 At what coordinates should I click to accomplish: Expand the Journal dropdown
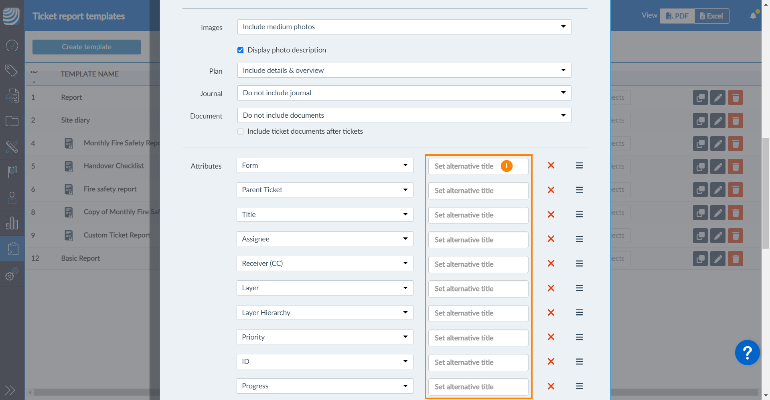point(404,93)
